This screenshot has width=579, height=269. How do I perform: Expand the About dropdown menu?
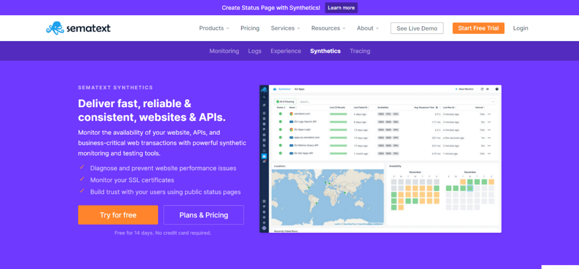[368, 28]
